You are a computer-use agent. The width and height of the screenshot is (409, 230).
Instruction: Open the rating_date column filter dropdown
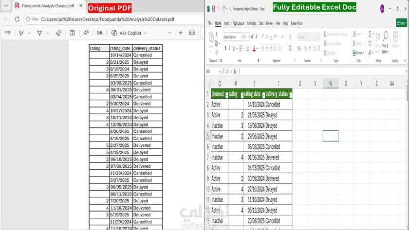[x=263, y=95]
